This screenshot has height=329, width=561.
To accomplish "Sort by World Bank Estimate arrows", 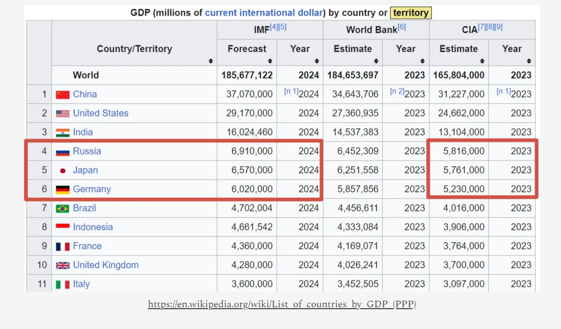I will 376,61.
